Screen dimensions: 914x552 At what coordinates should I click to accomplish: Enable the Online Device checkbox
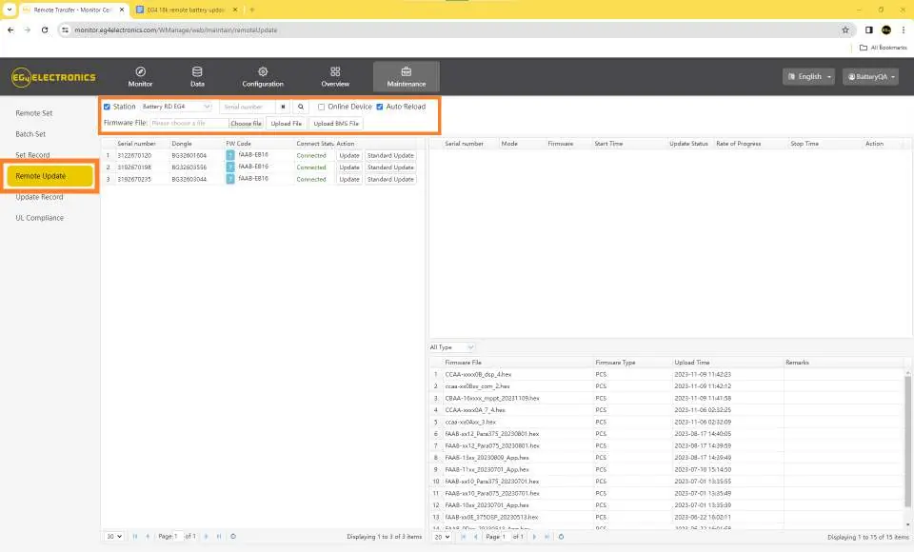tap(321, 107)
